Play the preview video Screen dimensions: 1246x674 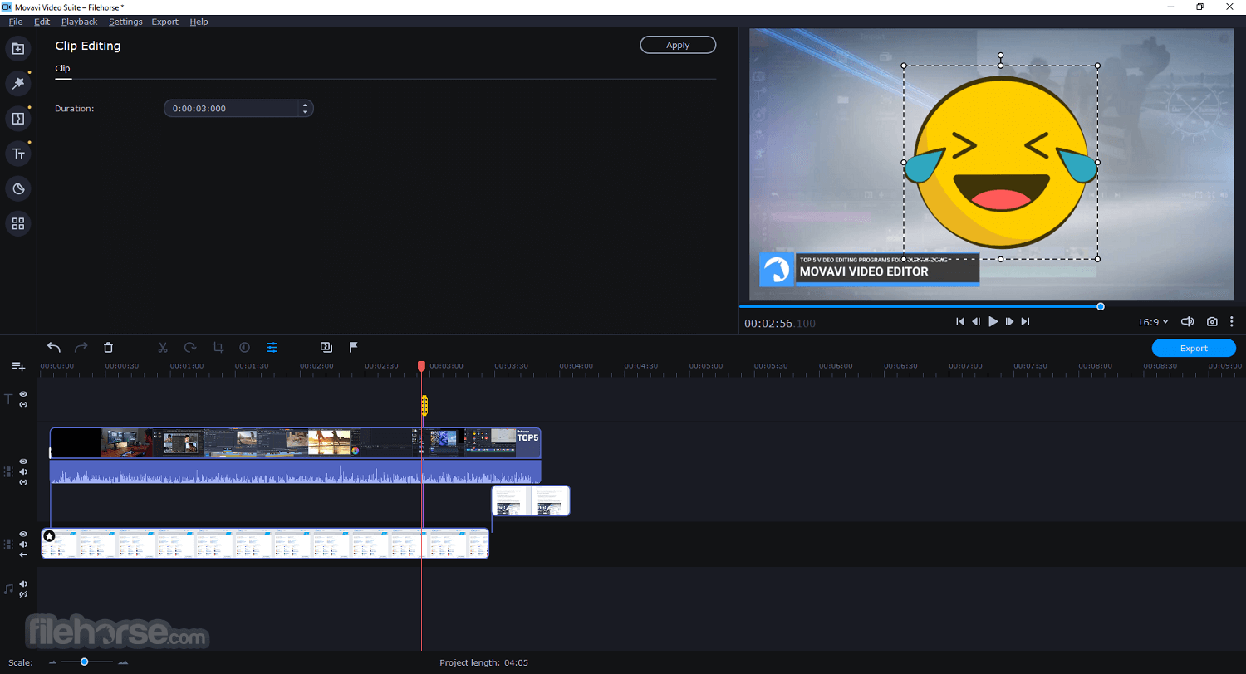pos(993,321)
